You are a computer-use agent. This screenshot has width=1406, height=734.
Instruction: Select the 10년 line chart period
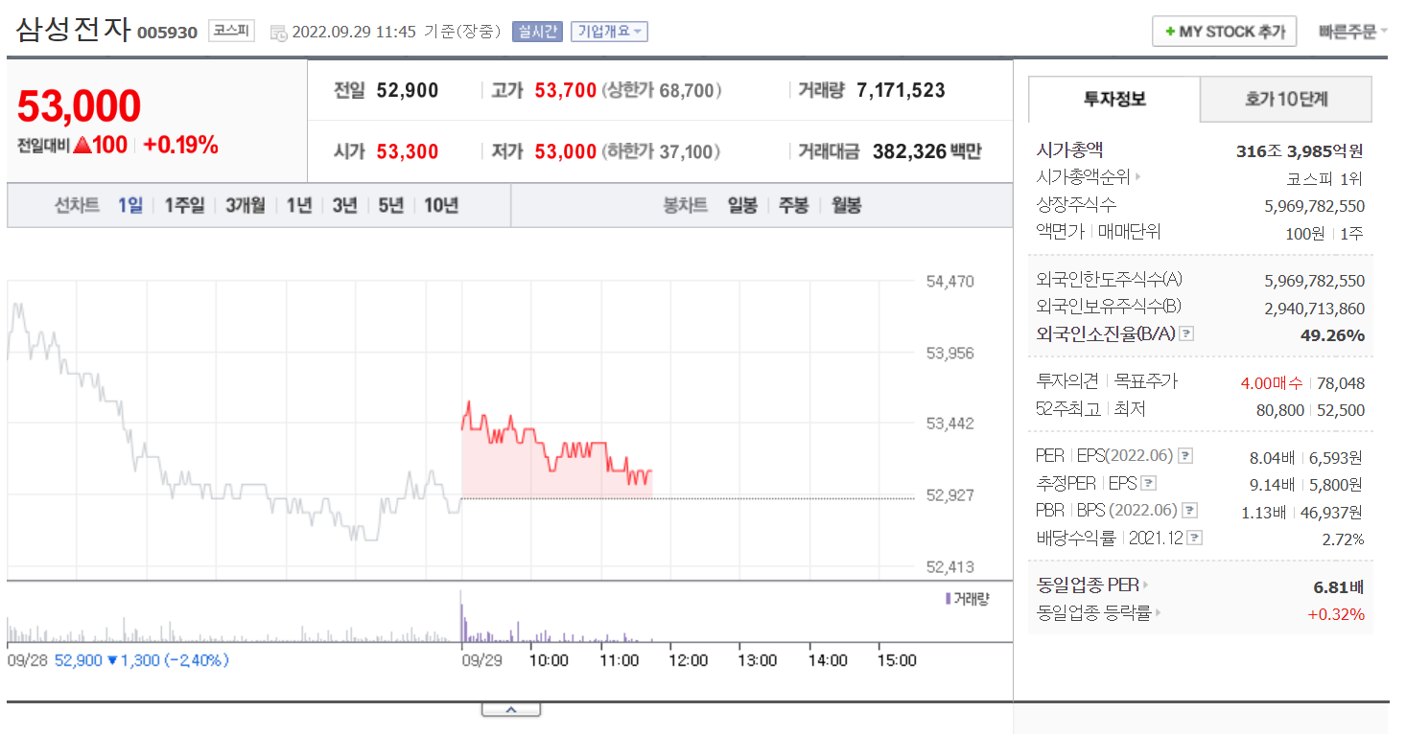click(x=441, y=205)
